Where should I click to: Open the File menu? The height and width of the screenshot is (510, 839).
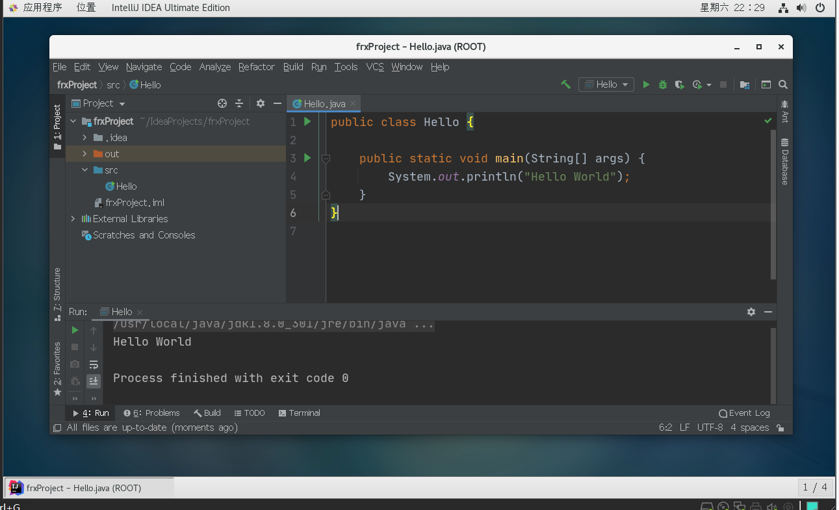(x=60, y=67)
